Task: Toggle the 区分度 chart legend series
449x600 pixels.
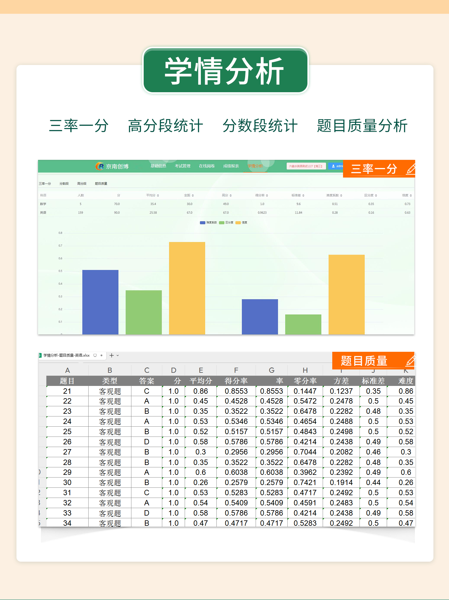Action: [226, 222]
